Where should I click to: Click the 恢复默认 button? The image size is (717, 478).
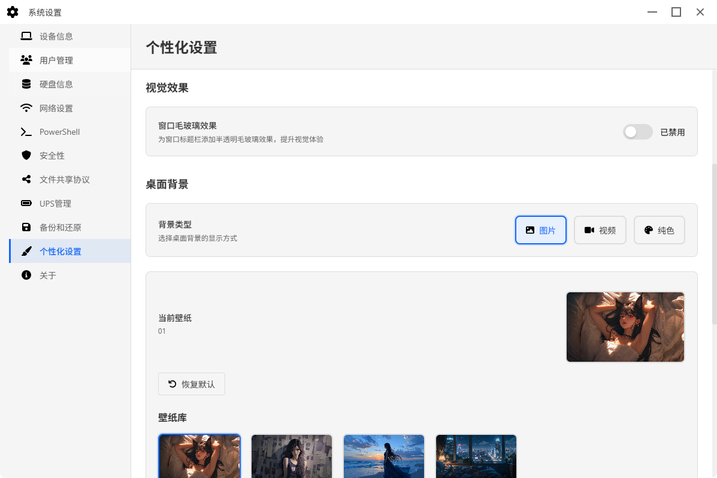(192, 384)
